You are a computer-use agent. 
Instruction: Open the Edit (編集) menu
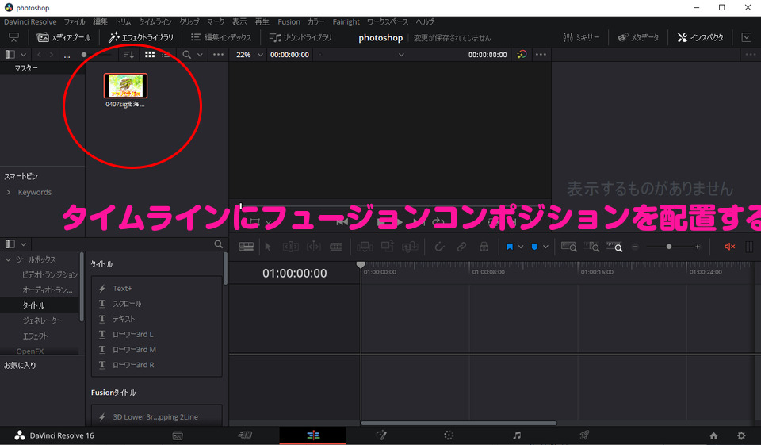coord(100,22)
